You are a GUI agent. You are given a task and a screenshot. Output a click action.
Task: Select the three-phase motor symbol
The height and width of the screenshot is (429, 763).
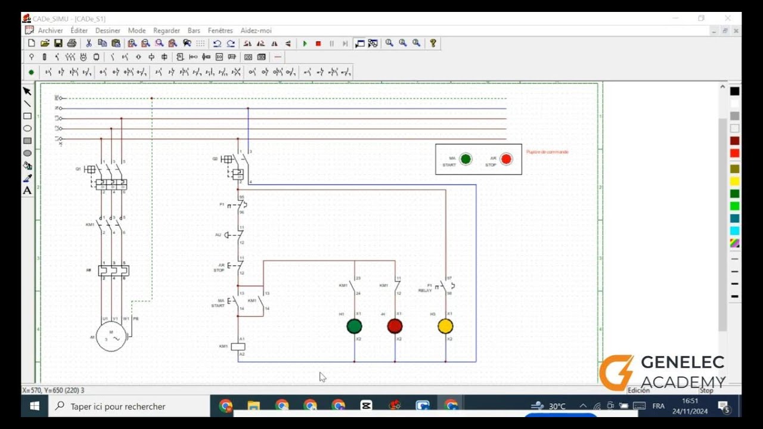[x=111, y=337]
